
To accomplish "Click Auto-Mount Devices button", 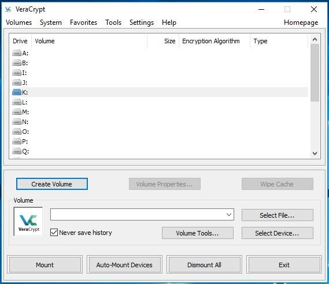I will click(124, 265).
